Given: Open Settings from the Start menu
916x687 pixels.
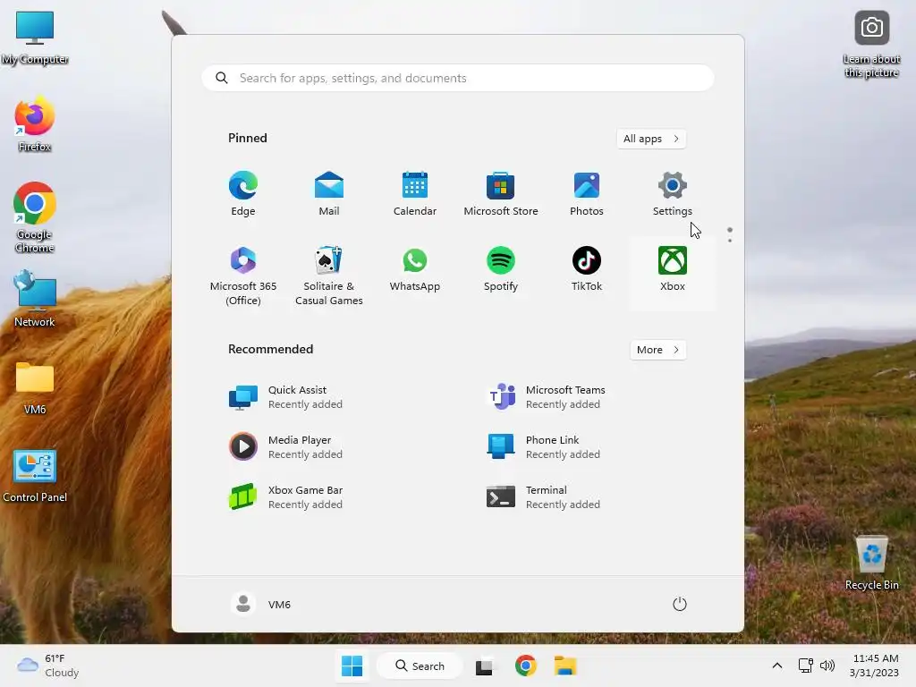Looking at the screenshot, I should [673, 194].
